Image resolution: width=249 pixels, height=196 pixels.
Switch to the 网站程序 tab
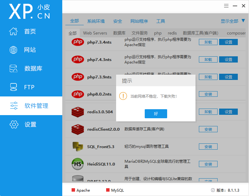click(x=139, y=21)
